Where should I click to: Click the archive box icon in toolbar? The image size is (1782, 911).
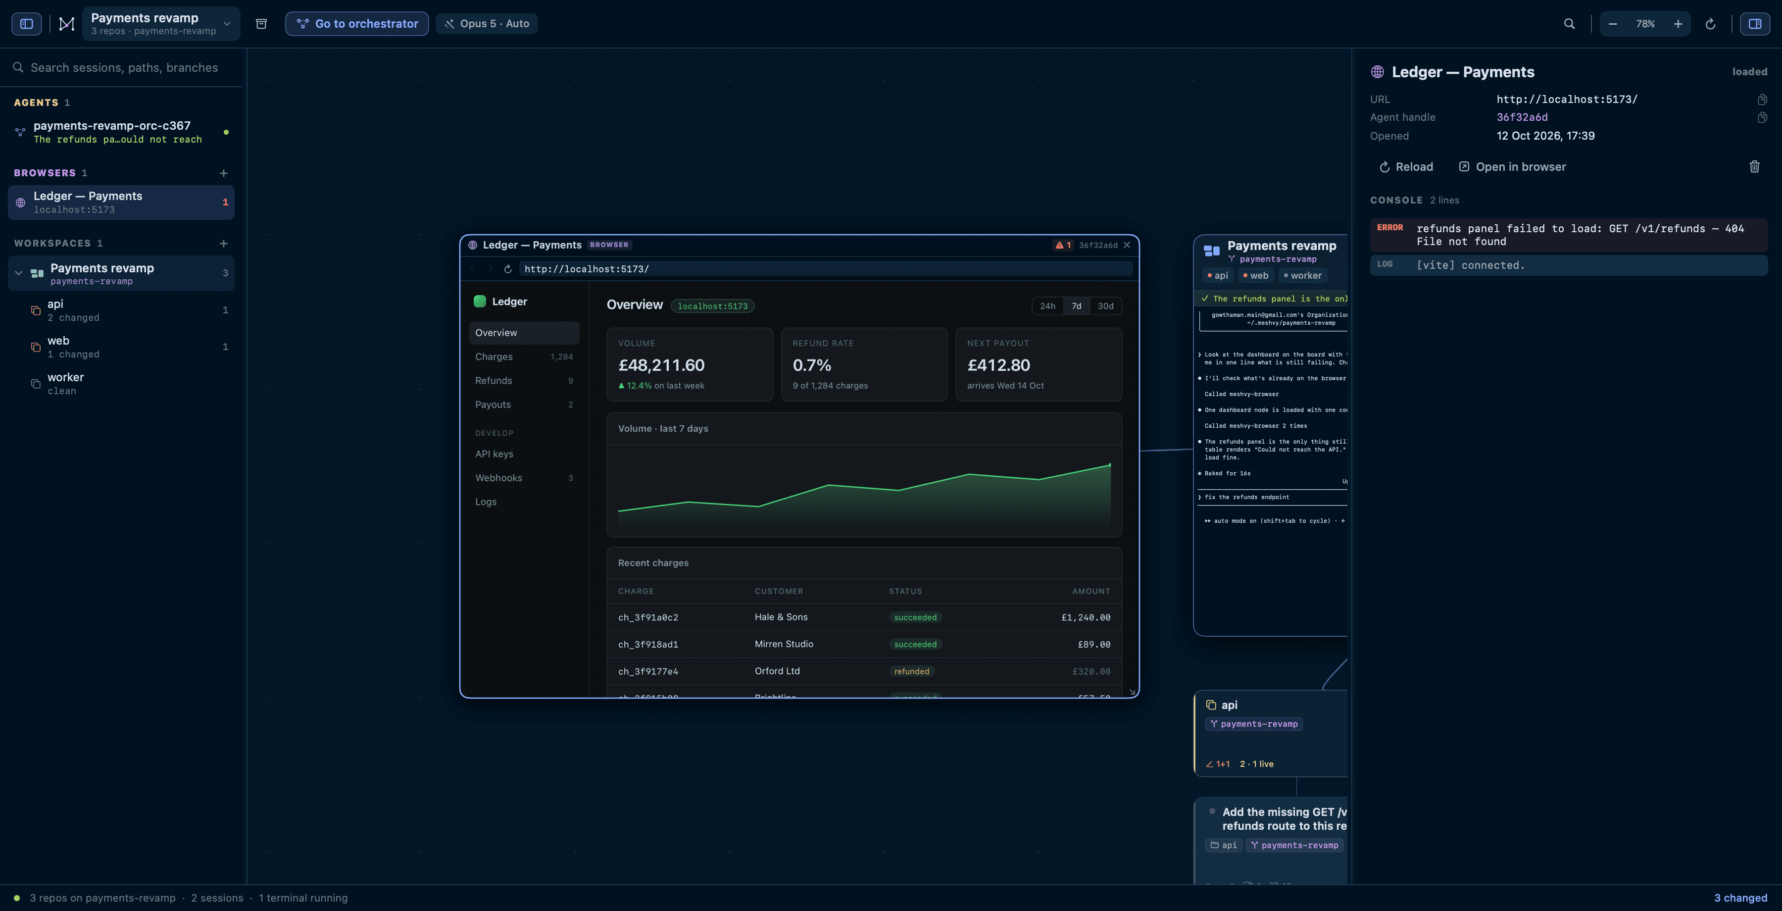tap(261, 24)
